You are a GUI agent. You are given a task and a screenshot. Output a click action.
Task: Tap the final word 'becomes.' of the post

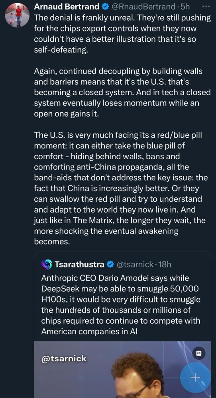pyautogui.click(x=52, y=242)
